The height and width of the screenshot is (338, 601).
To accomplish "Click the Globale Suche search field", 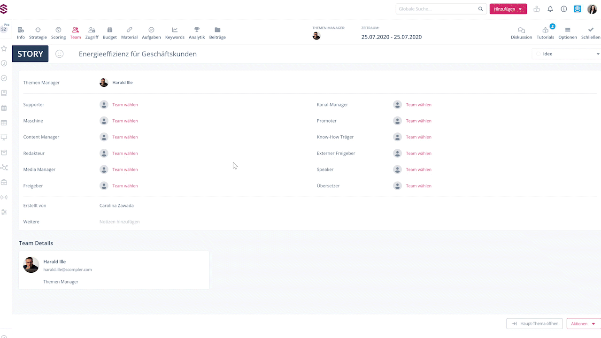I will [x=437, y=9].
